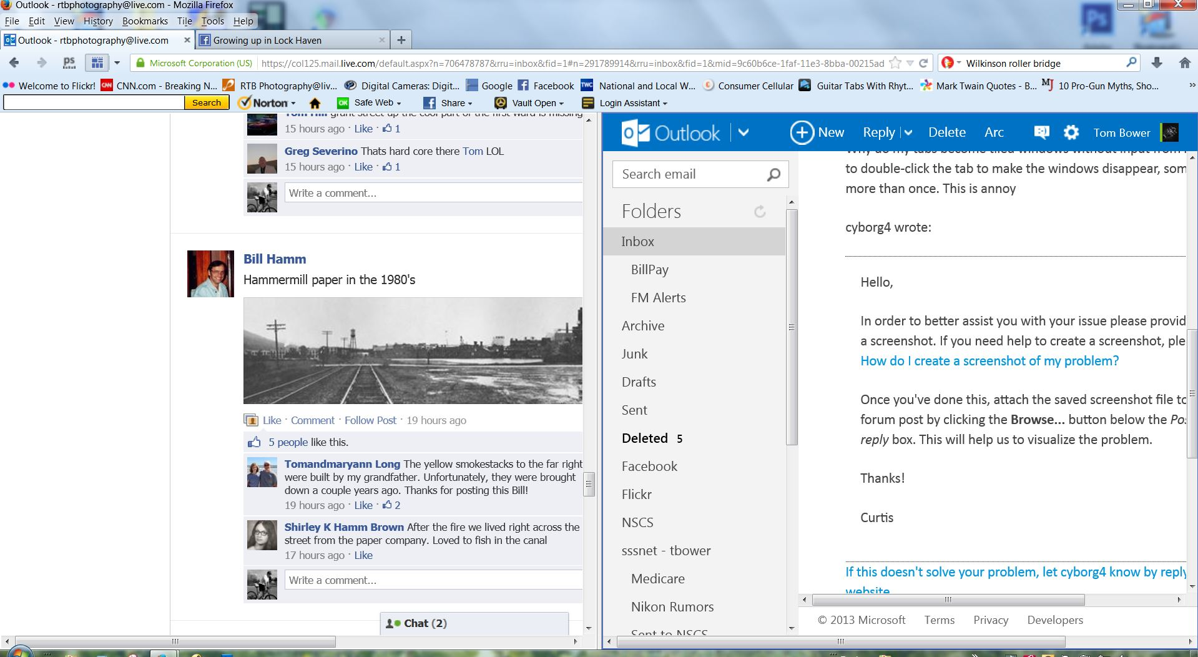
Task: Open 'How do I create a screenshot' link
Action: (x=989, y=361)
